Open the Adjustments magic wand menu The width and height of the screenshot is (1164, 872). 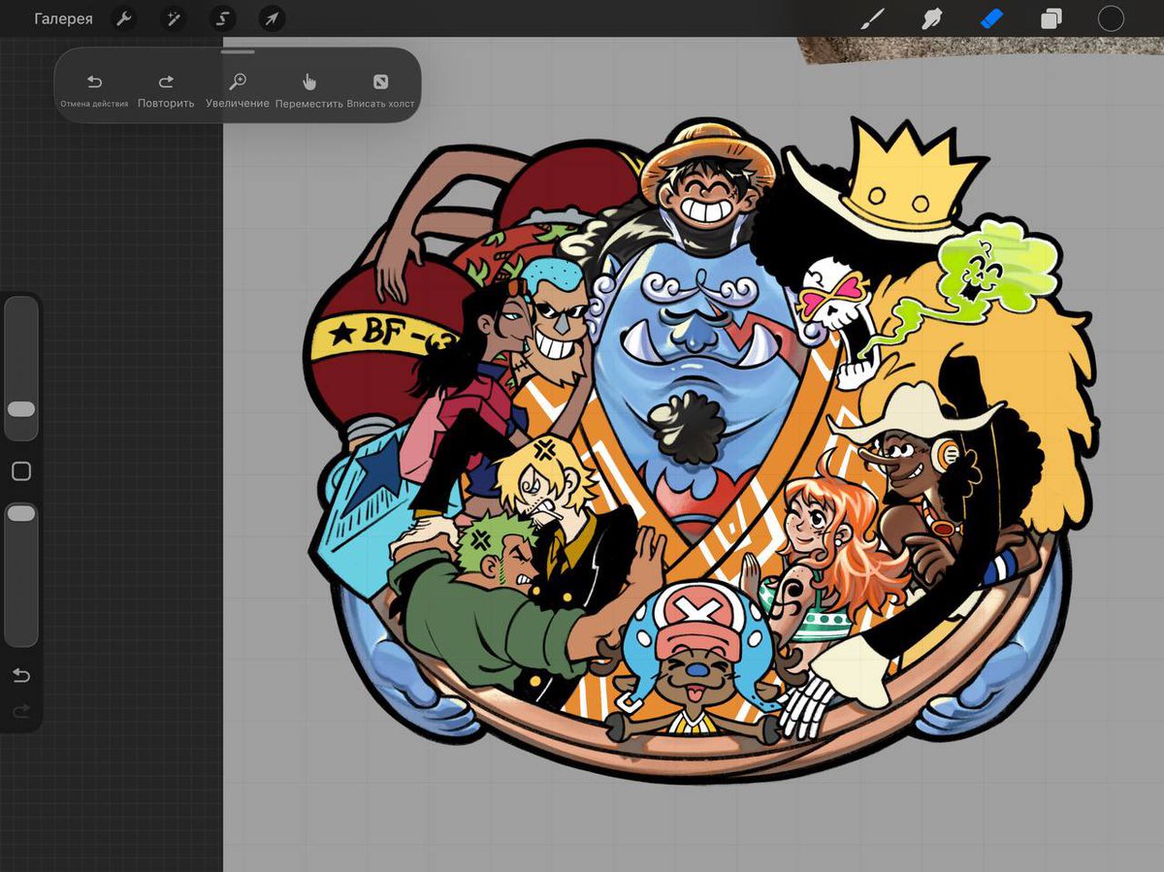pyautogui.click(x=174, y=18)
